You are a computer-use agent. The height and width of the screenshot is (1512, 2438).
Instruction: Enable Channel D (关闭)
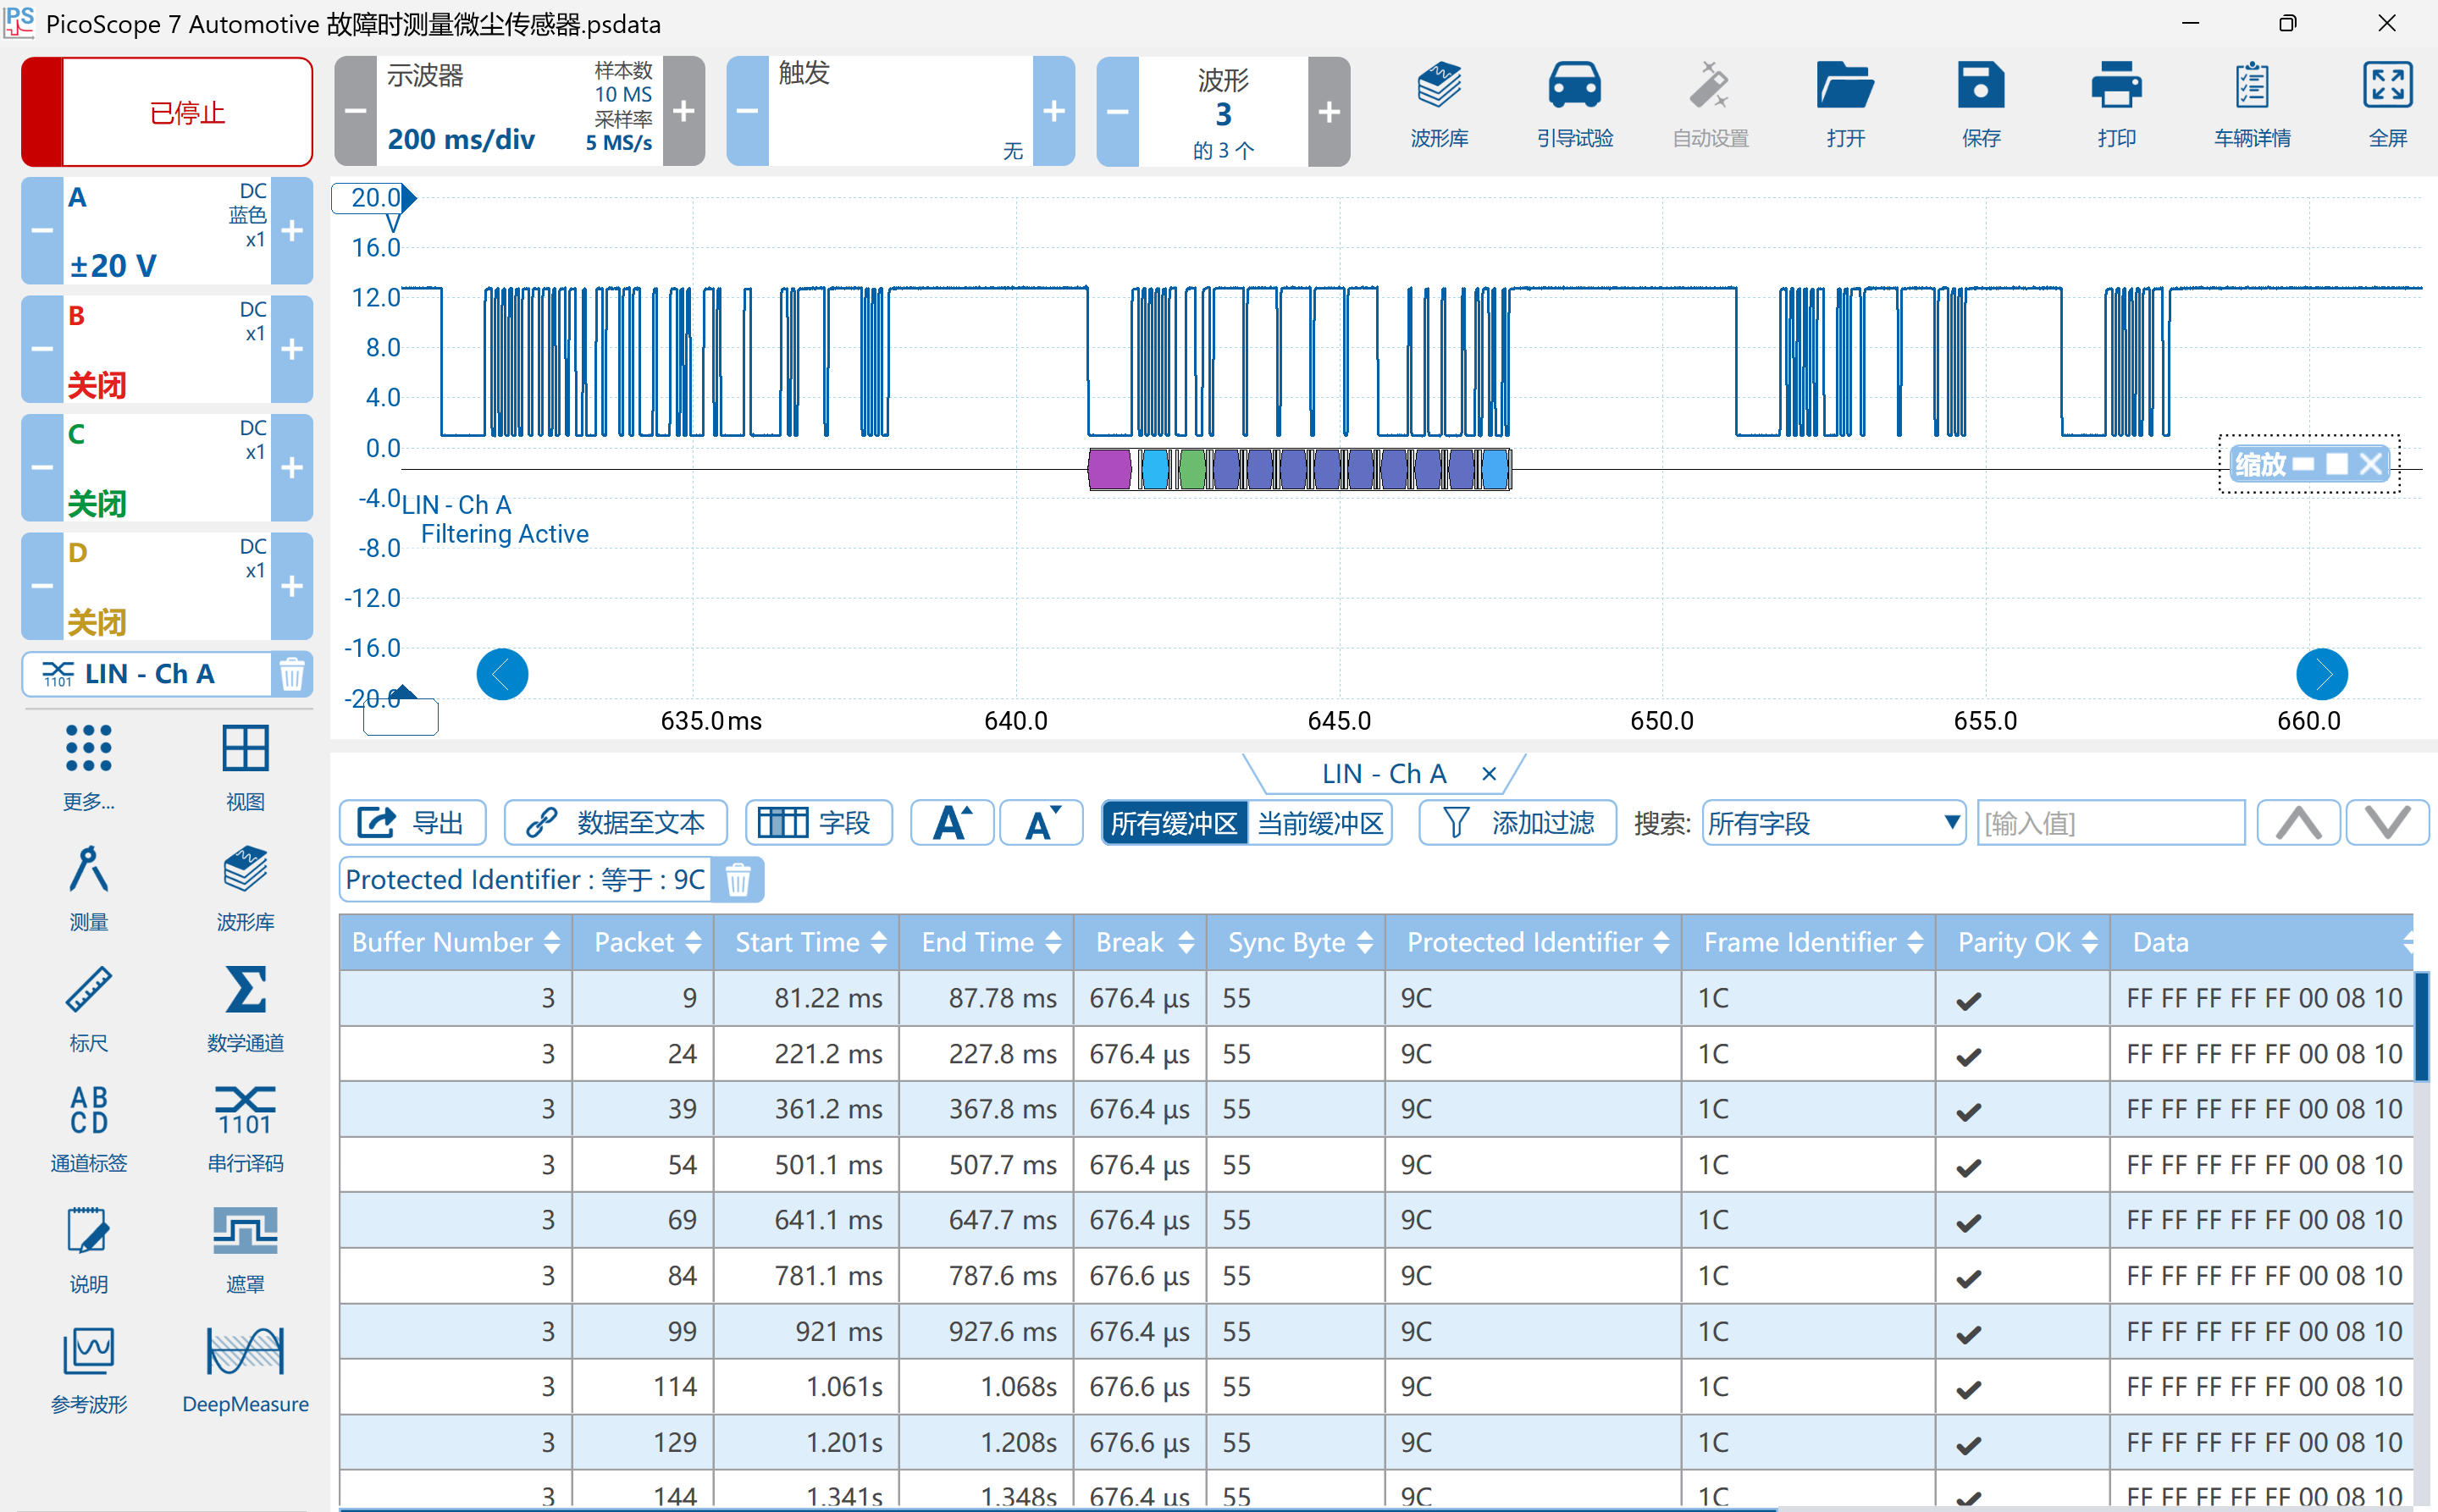coord(167,586)
